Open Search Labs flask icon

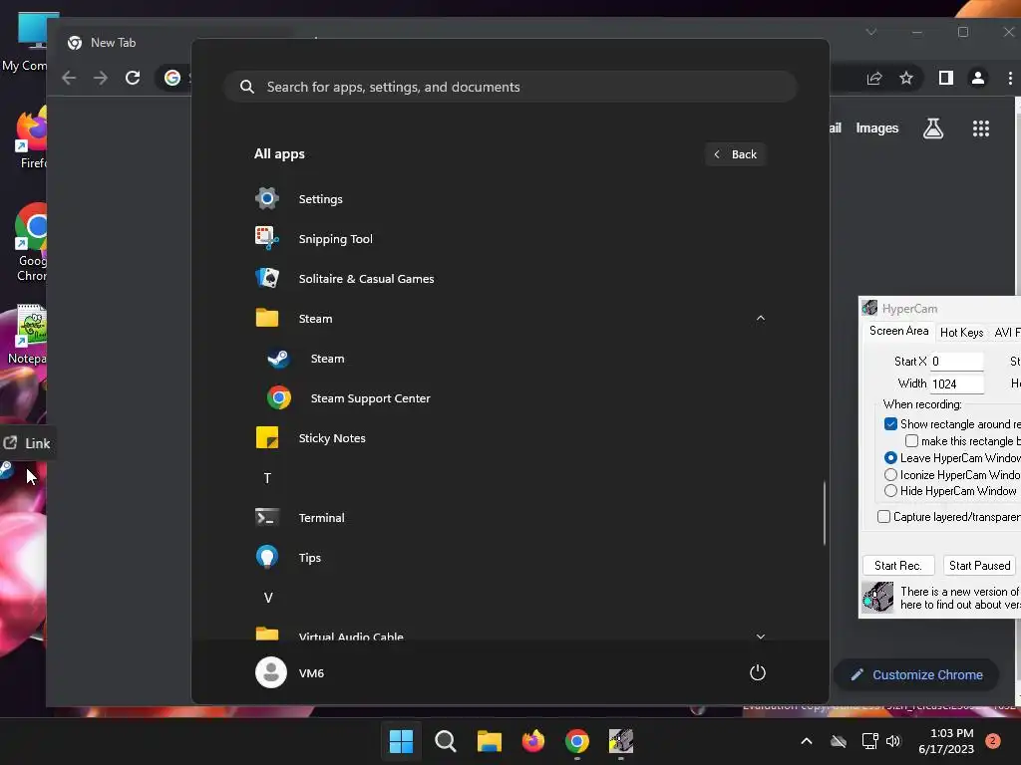[x=933, y=128]
